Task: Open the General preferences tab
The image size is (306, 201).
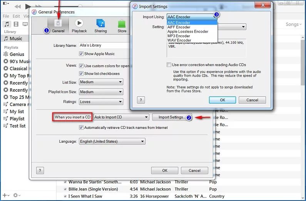Action: (x=58, y=26)
